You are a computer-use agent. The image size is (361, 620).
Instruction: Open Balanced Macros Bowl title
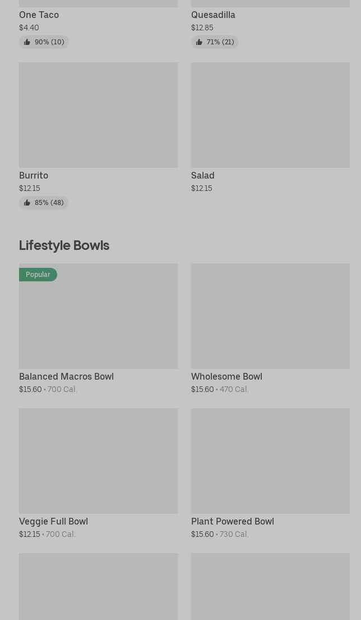66,377
